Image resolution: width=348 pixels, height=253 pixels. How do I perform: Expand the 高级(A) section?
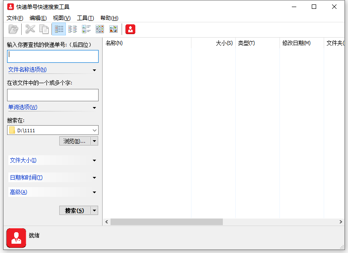[53, 192]
